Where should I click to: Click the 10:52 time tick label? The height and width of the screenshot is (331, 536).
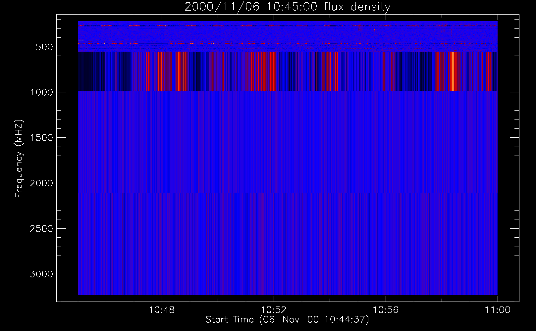274,310
